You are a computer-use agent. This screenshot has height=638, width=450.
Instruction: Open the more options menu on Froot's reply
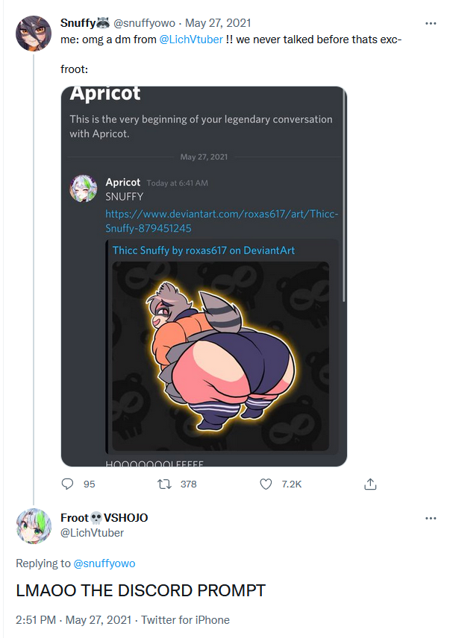431,518
